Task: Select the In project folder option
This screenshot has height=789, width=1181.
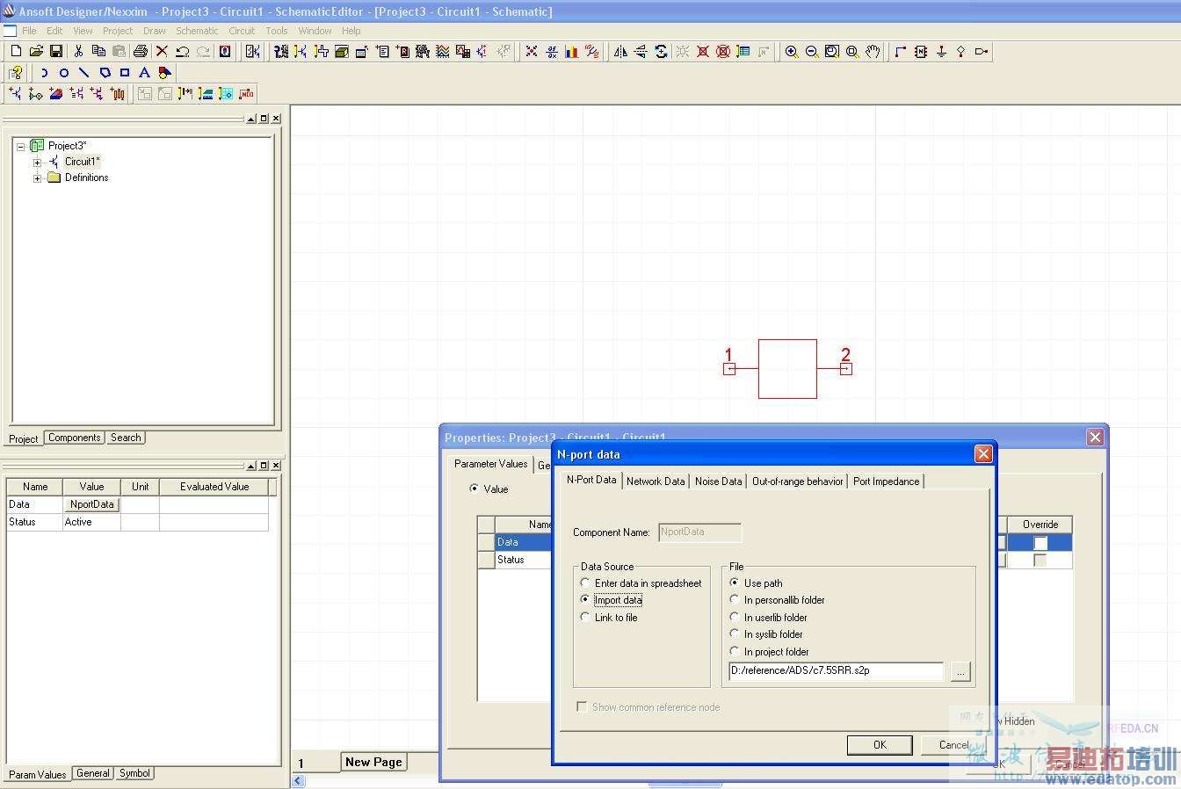Action: 735,652
